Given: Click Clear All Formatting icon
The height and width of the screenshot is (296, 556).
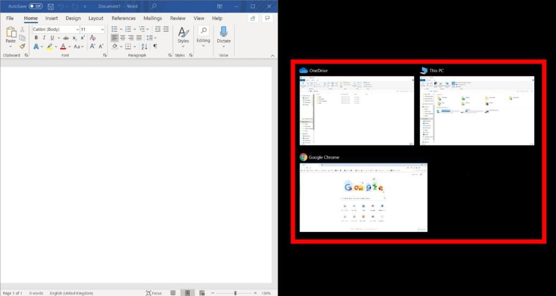Looking at the screenshot, I should point(92,38).
